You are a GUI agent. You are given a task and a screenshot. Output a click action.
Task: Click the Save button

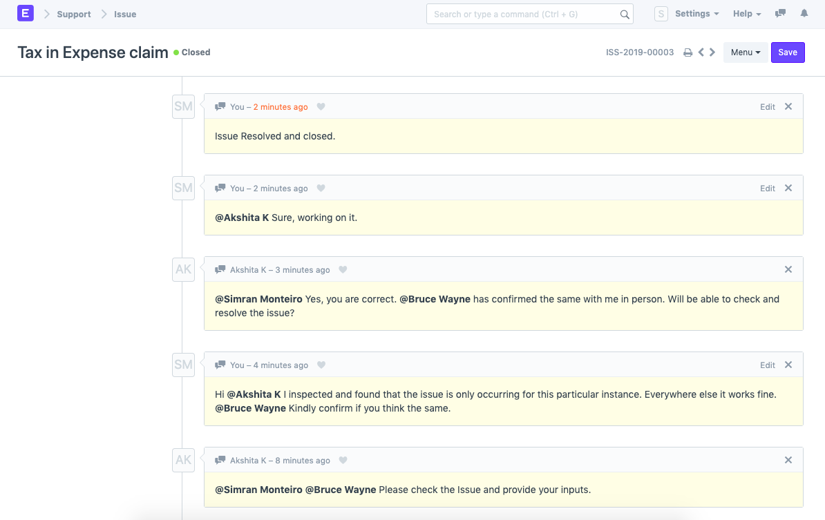click(788, 52)
